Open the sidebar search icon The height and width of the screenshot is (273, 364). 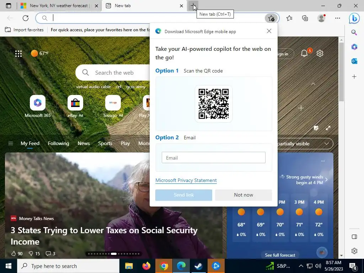354,32
